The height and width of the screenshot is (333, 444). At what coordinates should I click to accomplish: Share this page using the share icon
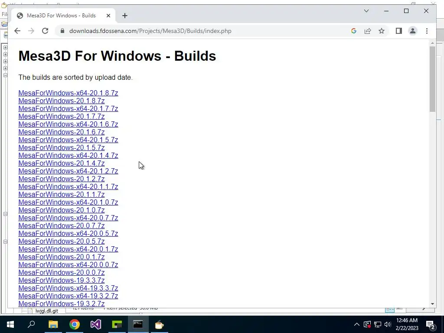368,31
